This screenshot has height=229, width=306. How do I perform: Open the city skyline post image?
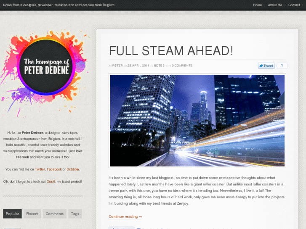[197, 121]
